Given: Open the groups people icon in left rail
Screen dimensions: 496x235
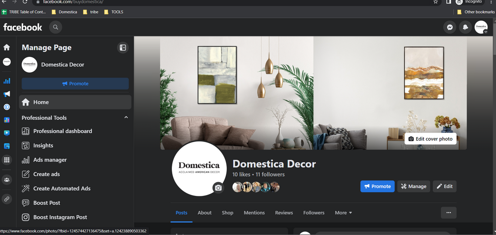Looking at the screenshot, I should pyautogui.click(x=7, y=180).
